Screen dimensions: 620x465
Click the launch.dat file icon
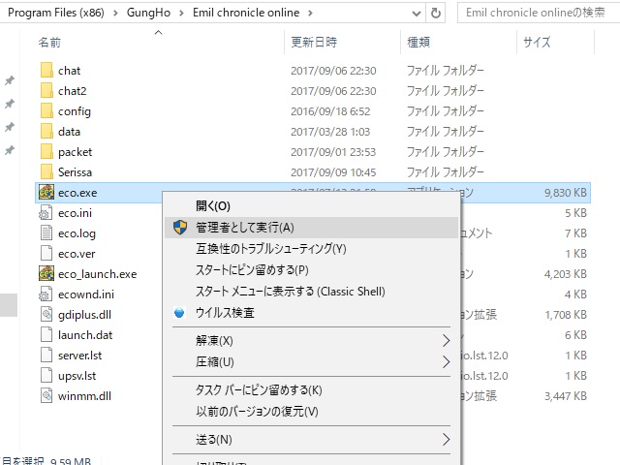click(46, 335)
